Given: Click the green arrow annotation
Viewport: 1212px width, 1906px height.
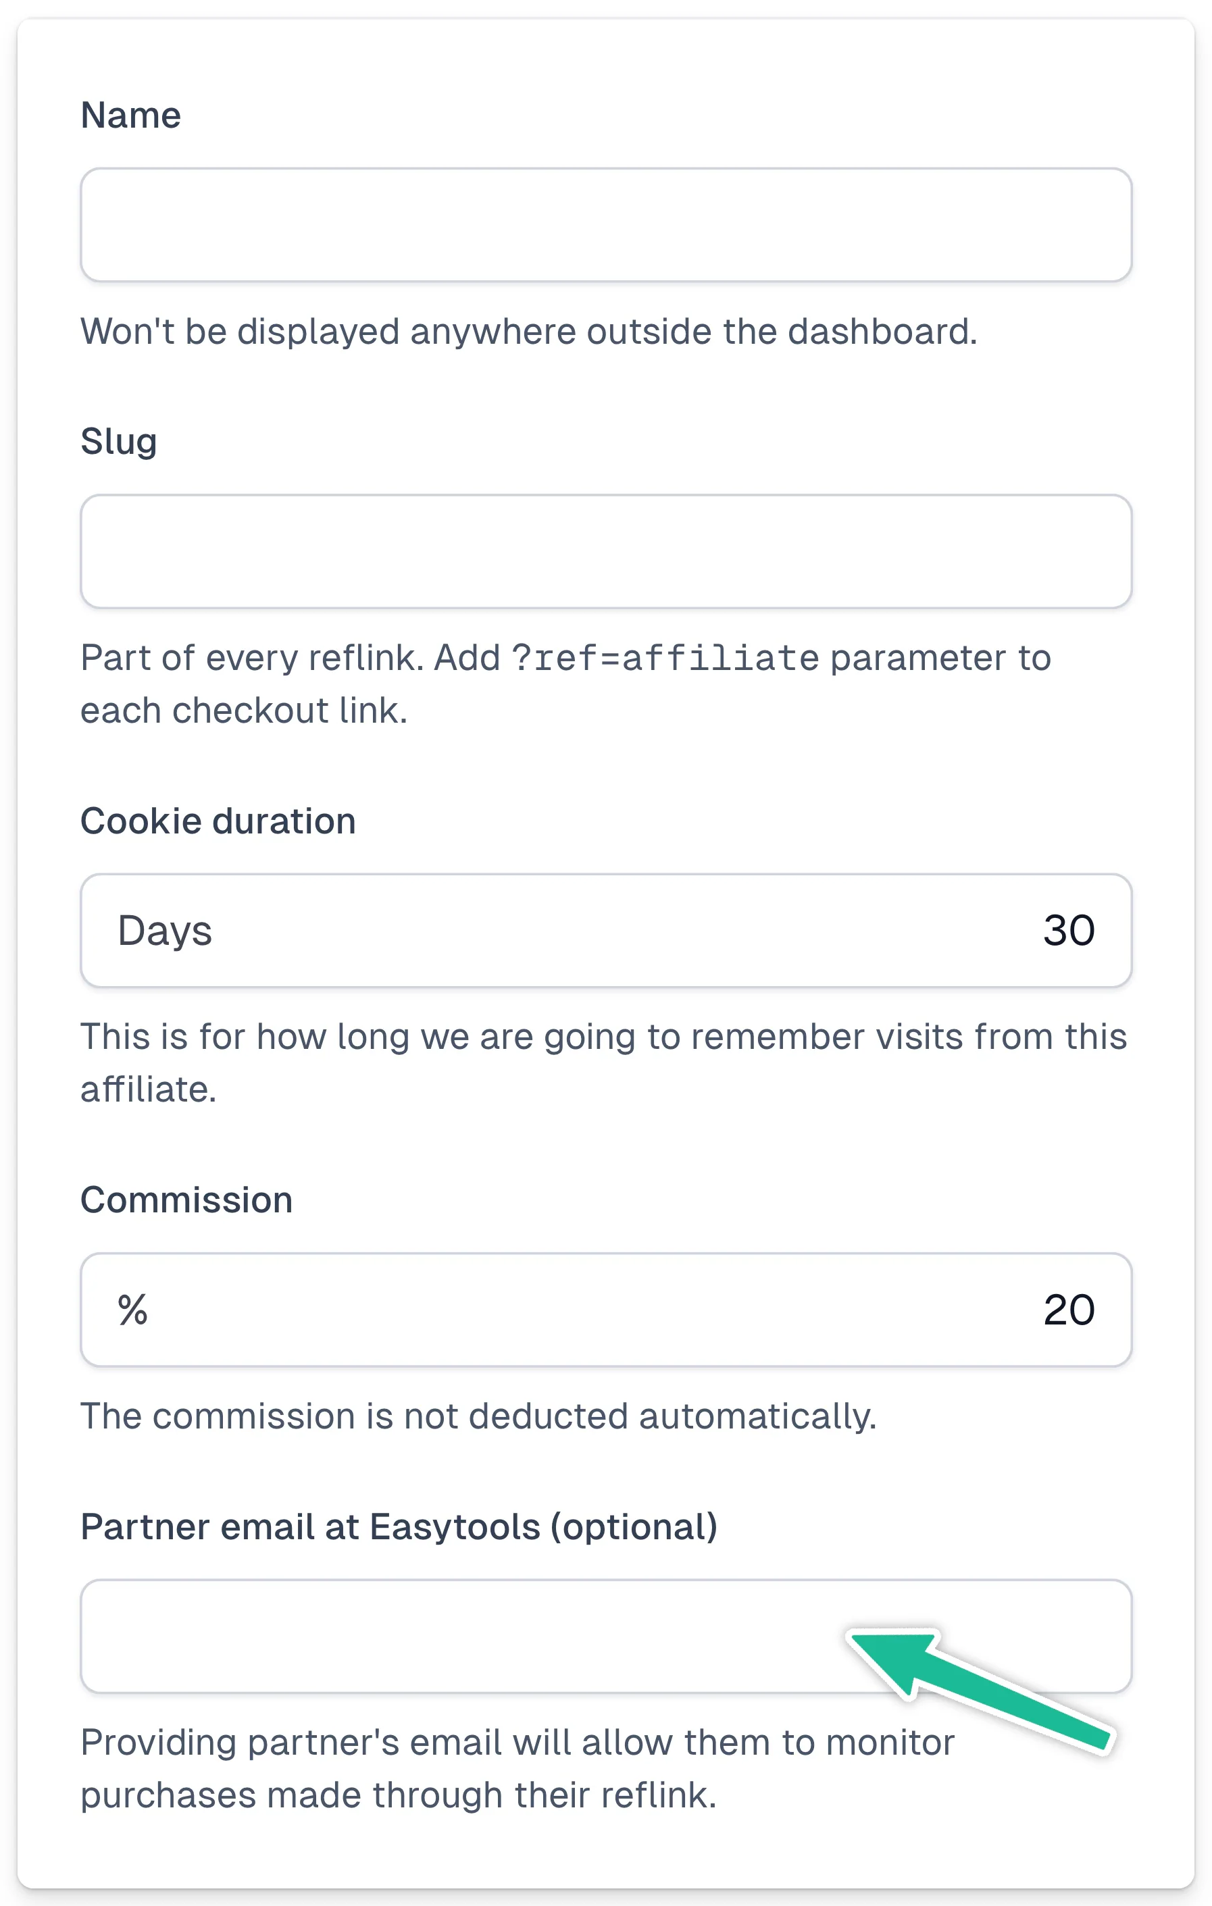Looking at the screenshot, I should point(982,1691).
